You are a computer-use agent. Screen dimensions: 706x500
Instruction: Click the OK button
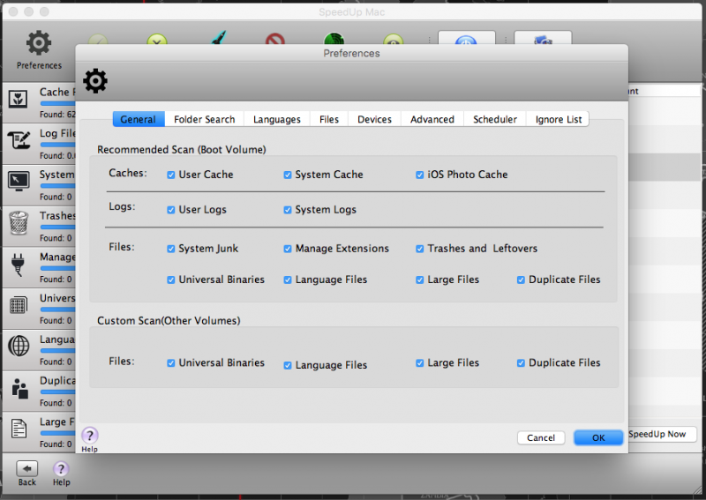click(598, 438)
